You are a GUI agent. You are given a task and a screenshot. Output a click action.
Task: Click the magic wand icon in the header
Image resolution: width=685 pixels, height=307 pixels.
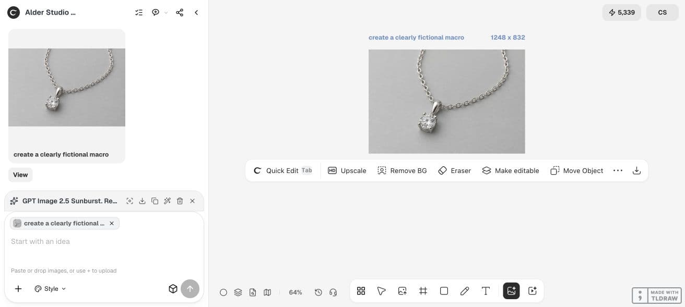tap(167, 201)
